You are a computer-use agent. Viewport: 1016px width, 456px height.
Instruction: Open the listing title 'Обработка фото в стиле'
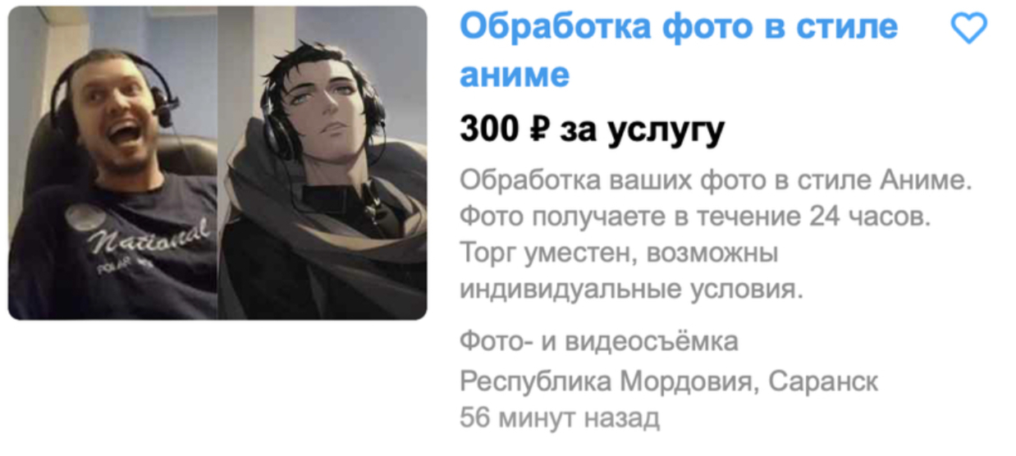679,27
